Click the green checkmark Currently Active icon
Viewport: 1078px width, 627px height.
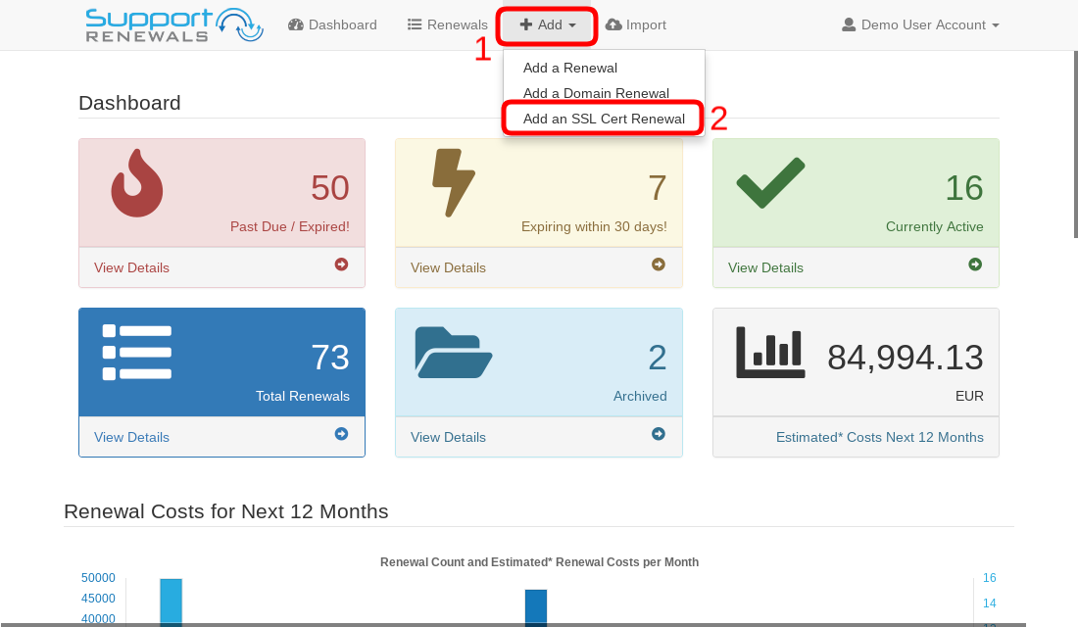(x=770, y=182)
